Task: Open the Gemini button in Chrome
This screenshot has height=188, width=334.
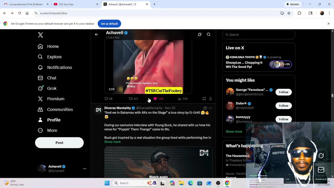Action: pos(293,4)
